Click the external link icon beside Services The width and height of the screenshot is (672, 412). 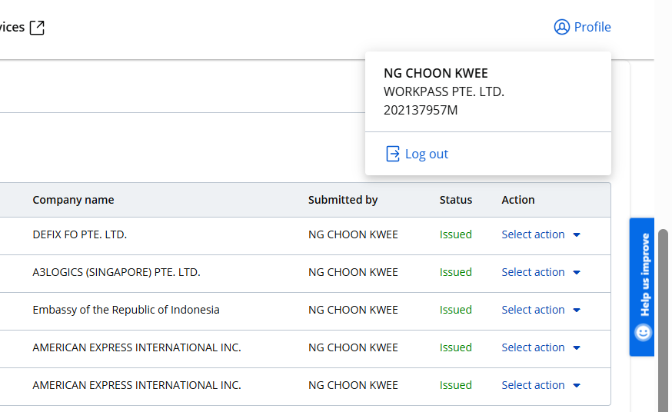pyautogui.click(x=37, y=28)
